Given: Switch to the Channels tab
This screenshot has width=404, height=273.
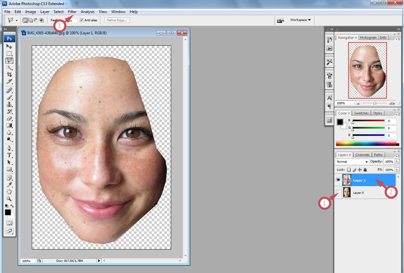Looking at the screenshot, I should coord(362,155).
